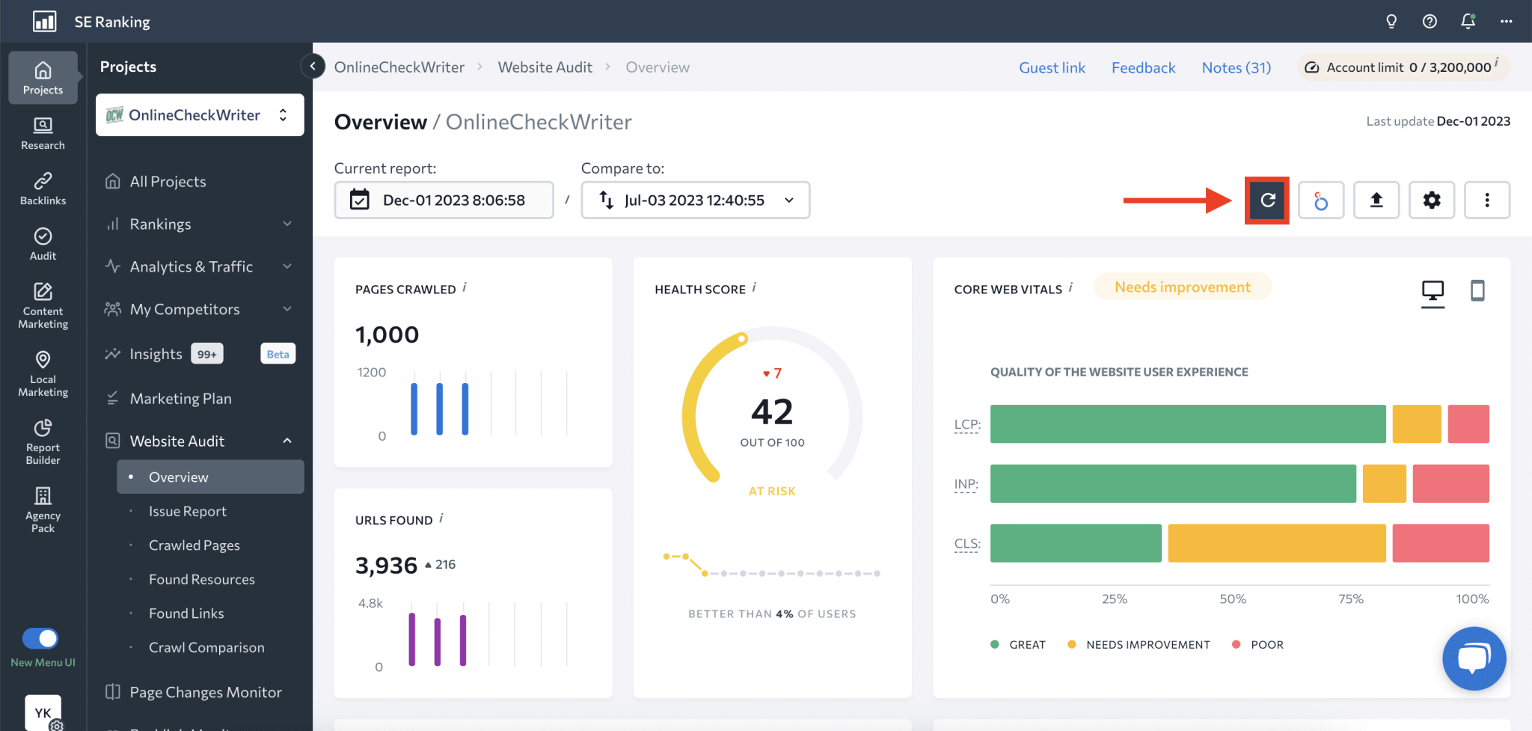Click the Guest link
This screenshot has height=731, width=1532.
click(1052, 67)
